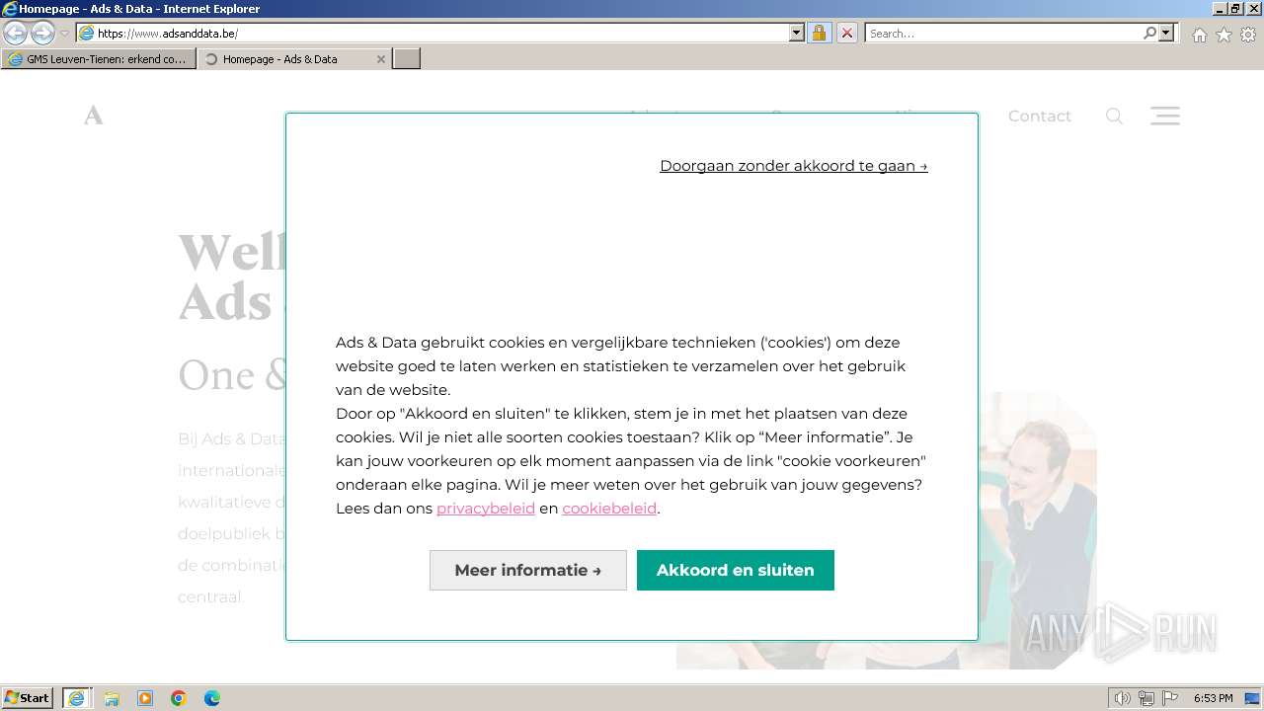Image resolution: width=1264 pixels, height=711 pixels.
Task: Launch Google Chrome from the taskbar
Action: [x=179, y=698]
